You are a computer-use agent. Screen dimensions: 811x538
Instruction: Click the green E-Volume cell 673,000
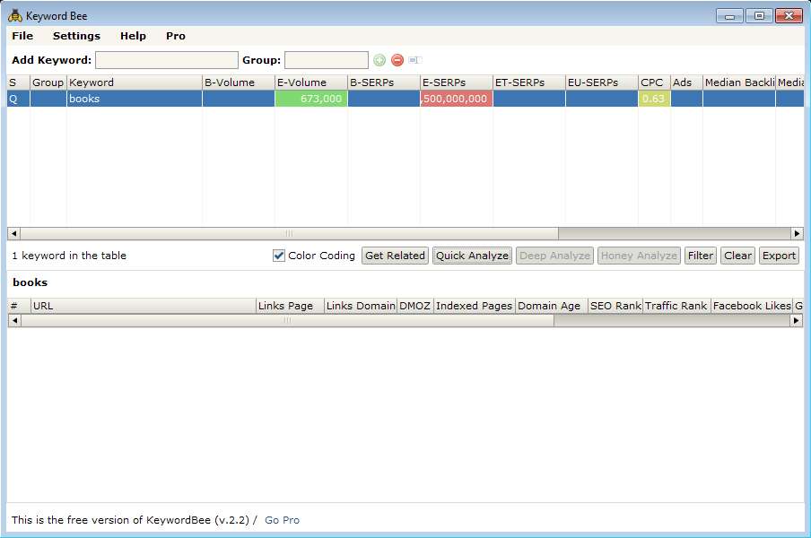[311, 99]
